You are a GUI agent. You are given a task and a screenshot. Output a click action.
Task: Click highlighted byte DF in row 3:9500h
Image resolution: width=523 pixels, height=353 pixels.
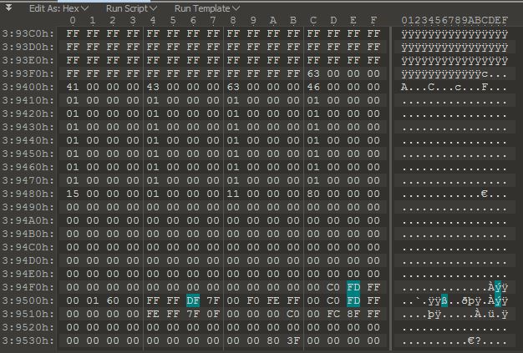click(193, 300)
